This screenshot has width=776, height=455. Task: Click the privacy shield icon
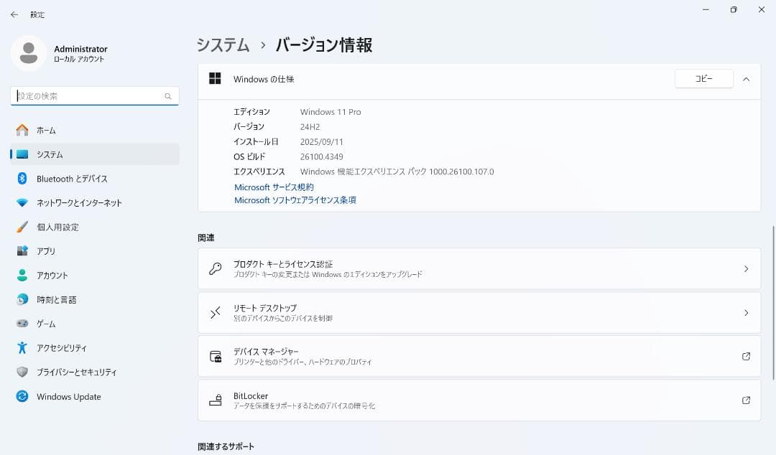[x=22, y=372]
